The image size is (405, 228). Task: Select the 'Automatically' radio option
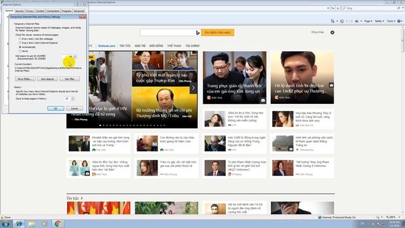(20, 47)
